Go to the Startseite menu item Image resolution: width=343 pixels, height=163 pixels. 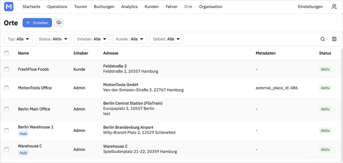(31, 7)
